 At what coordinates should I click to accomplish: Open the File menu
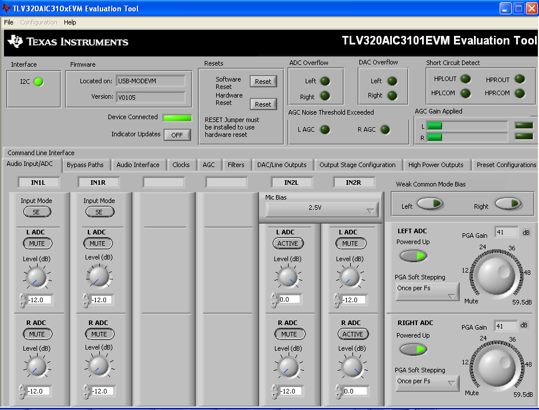click(x=9, y=22)
